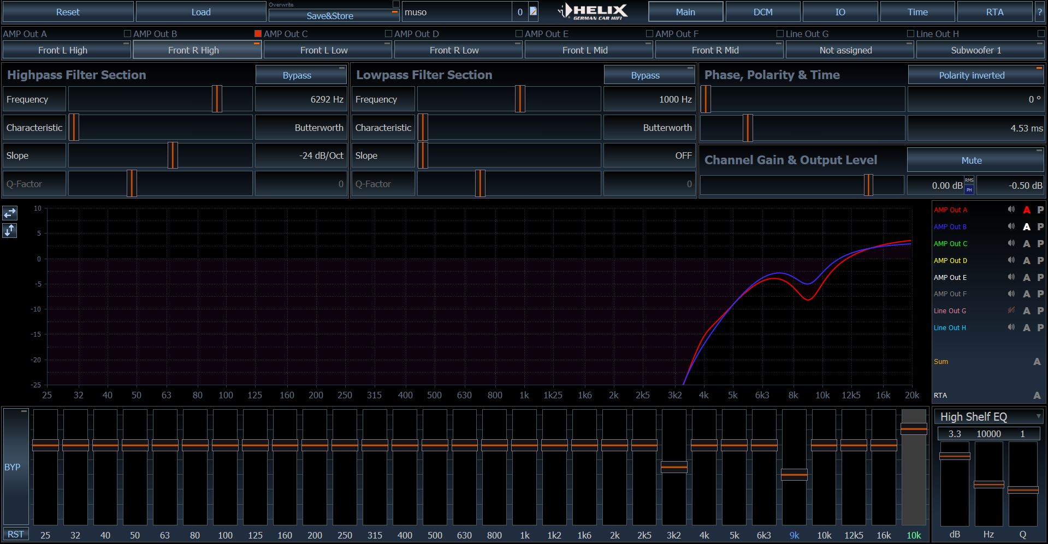
Task: Mute AMP Out E via speaker icon
Action: (x=1011, y=277)
